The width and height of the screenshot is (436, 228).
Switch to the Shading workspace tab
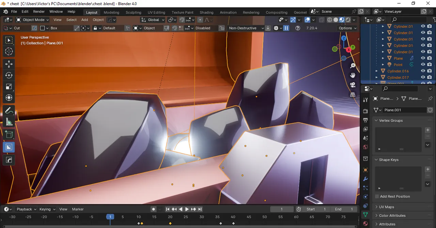point(206,12)
